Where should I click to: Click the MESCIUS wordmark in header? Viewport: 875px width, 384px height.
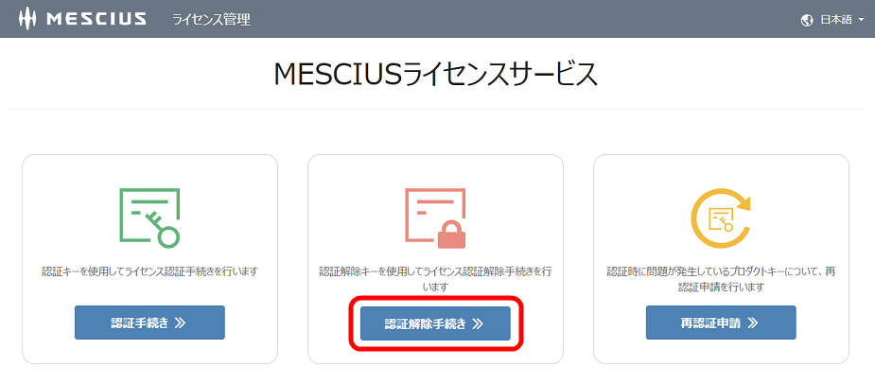(x=96, y=19)
